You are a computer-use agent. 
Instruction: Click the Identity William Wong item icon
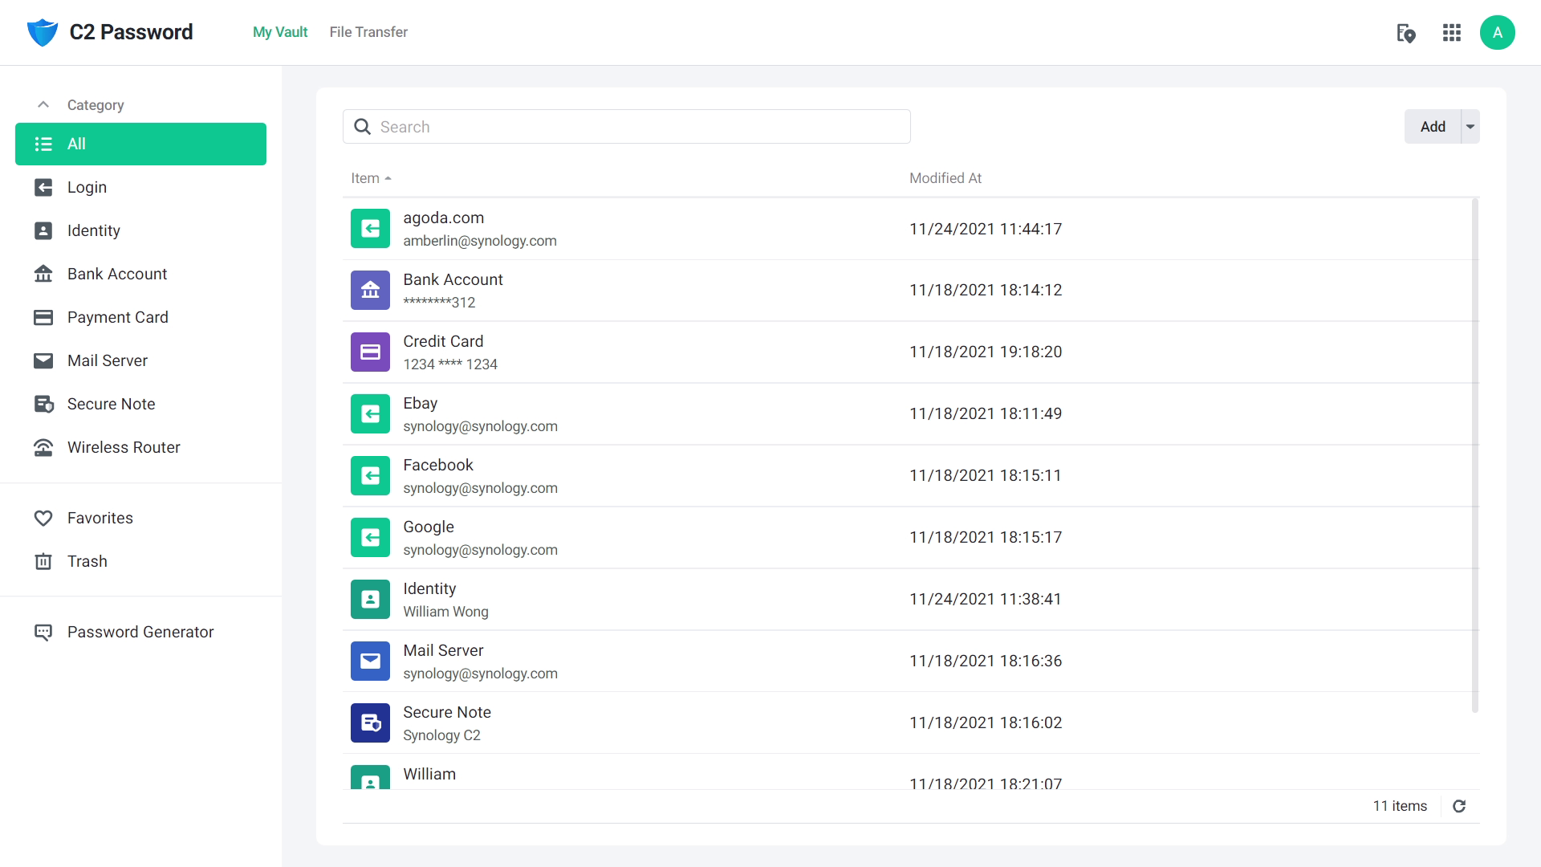pos(370,600)
